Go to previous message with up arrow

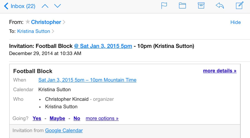click(45, 6)
